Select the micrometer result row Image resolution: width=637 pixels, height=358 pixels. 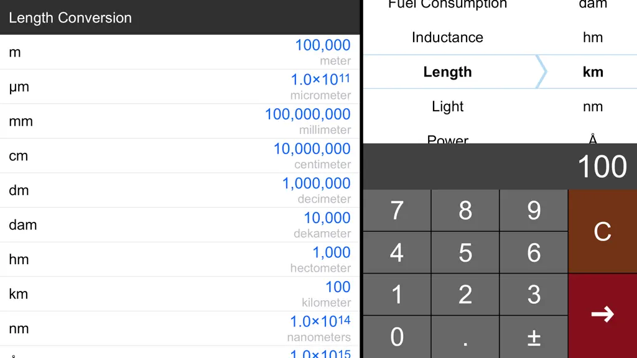pyautogui.click(x=180, y=86)
